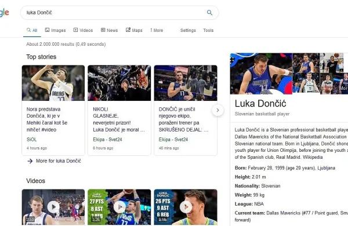Viewport: 348px width, 226px height.
Task: Open the search Tools
Action: click(x=208, y=30)
